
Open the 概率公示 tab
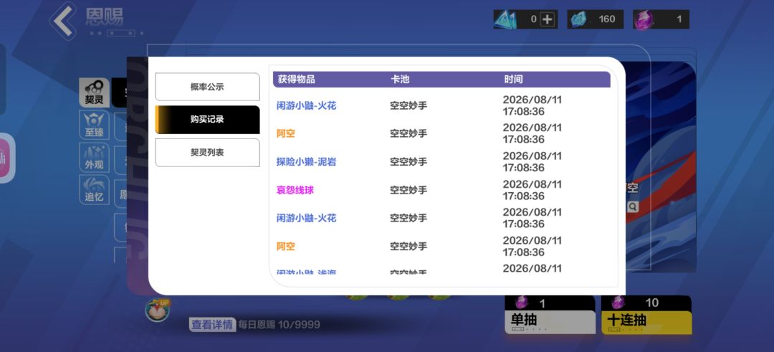207,87
